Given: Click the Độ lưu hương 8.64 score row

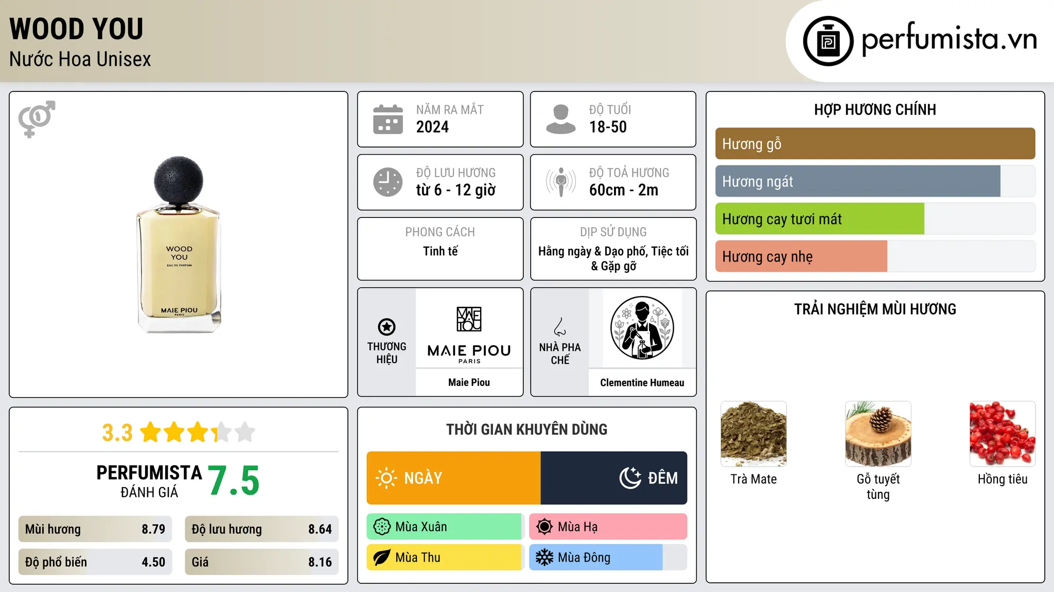Looking at the screenshot, I should (261, 529).
